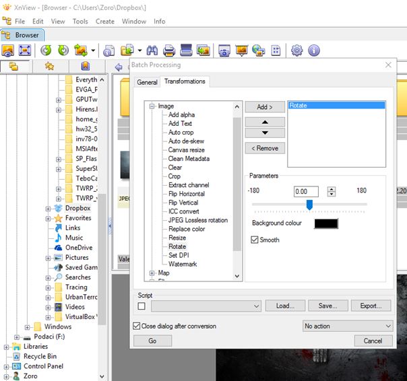Click the printer icon in toolbar
The image size is (407, 381).
[x=169, y=50]
